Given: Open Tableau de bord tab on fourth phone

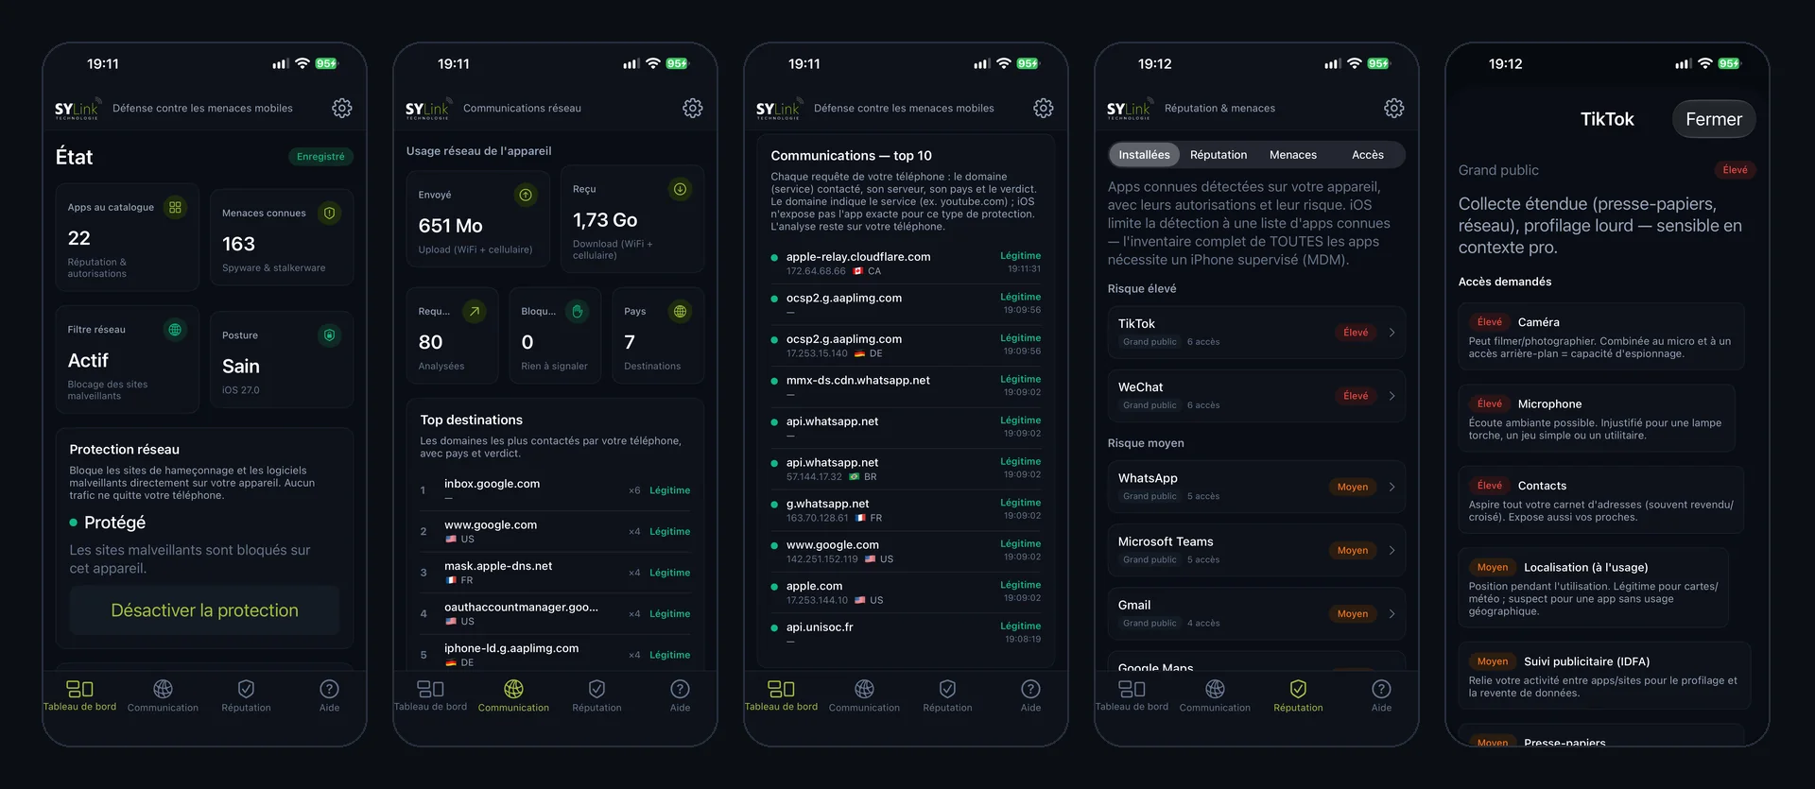Looking at the screenshot, I should pyautogui.click(x=1132, y=695).
